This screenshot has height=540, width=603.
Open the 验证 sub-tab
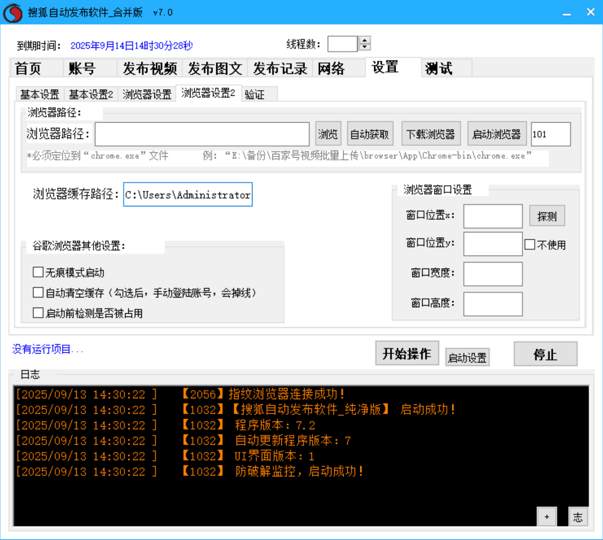tap(255, 94)
